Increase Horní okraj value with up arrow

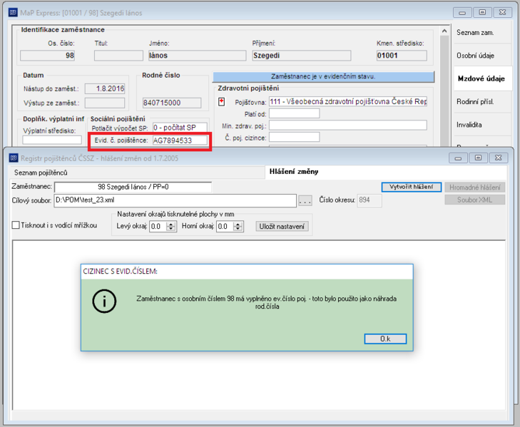pos(238,224)
